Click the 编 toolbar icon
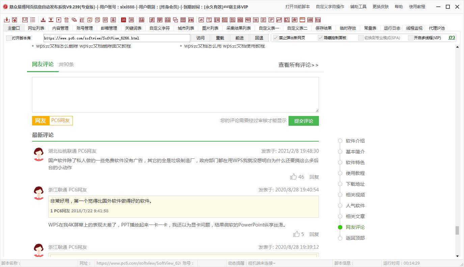The width and height of the screenshot is (464, 267). click(x=240, y=20)
